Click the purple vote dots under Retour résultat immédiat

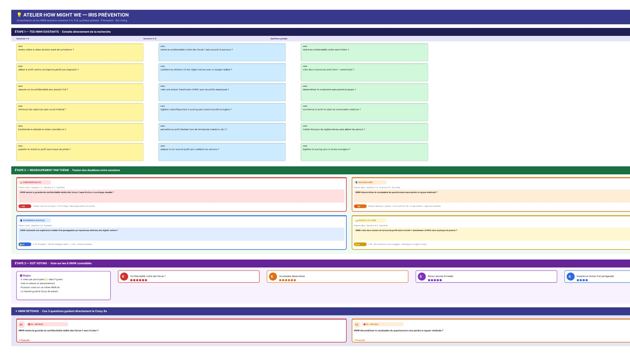coord(435,280)
